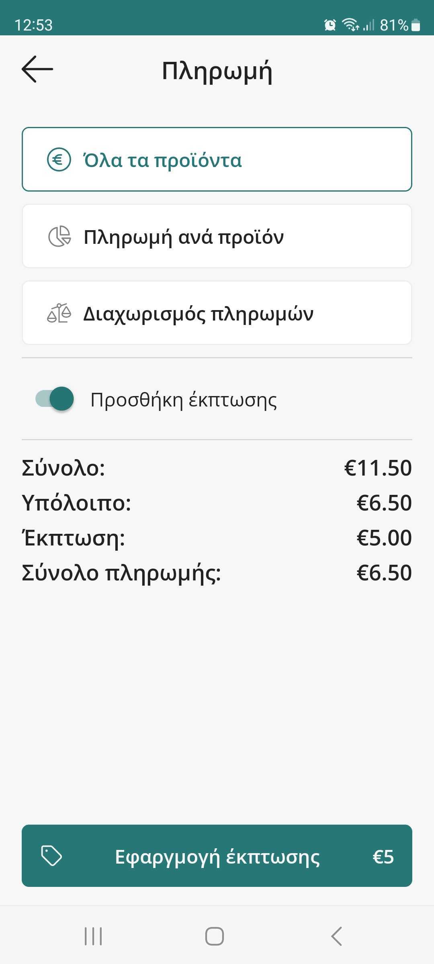This screenshot has height=964, width=434.
Task: Tap the discount tag icon
Action: click(x=52, y=856)
